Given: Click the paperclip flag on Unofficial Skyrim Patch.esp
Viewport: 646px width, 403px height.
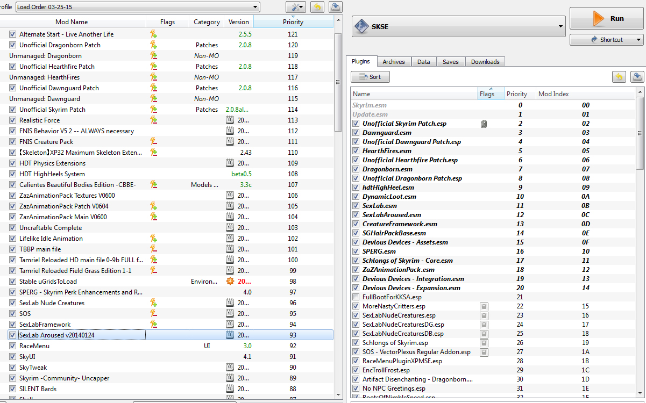Looking at the screenshot, I should pos(484,124).
